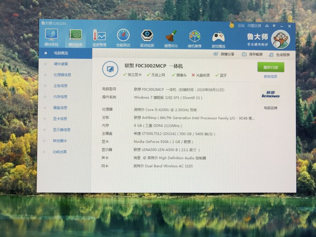Click the 处理器 row label
The width and height of the screenshot is (316, 237).
pyautogui.click(x=107, y=109)
